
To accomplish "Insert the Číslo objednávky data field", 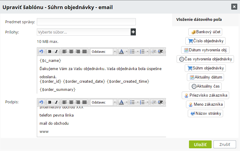I will pyautogui.click(x=205, y=41).
